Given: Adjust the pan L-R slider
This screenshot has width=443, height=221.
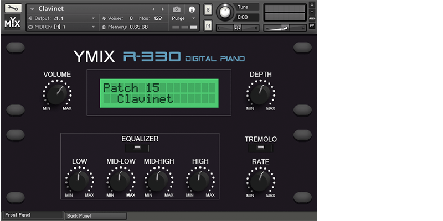Looking at the screenshot, I should (238, 28).
